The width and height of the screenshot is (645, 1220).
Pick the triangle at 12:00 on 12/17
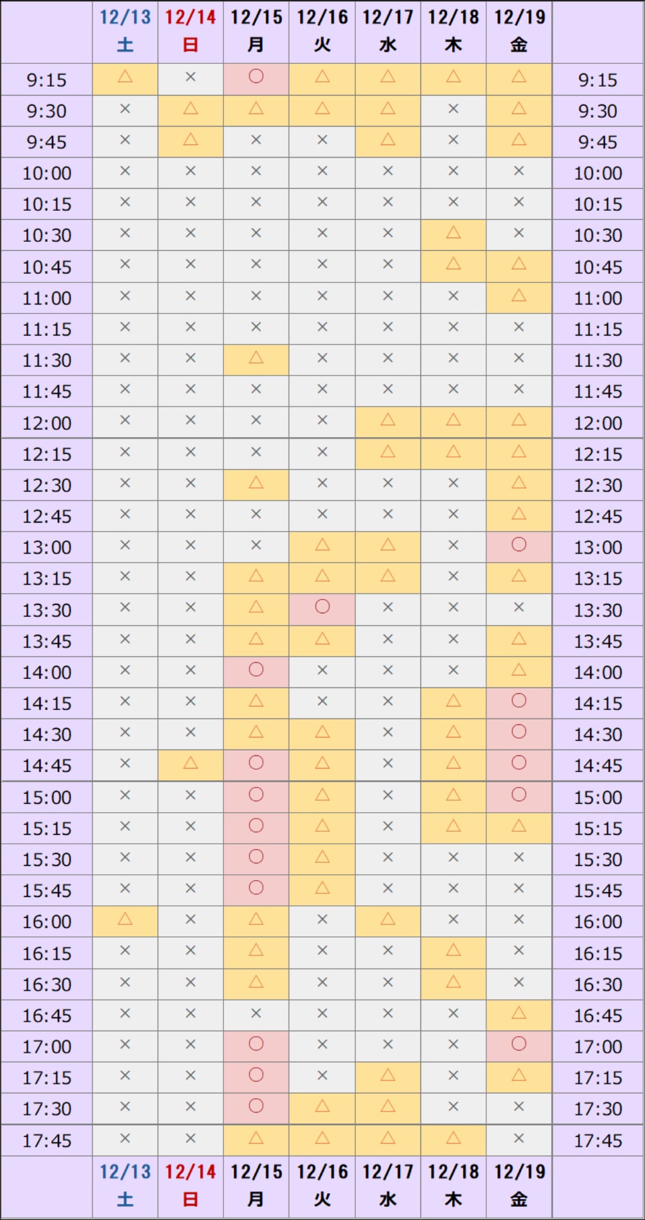click(388, 420)
